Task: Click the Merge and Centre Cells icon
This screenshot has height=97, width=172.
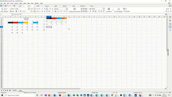Action: tap(74, 9)
